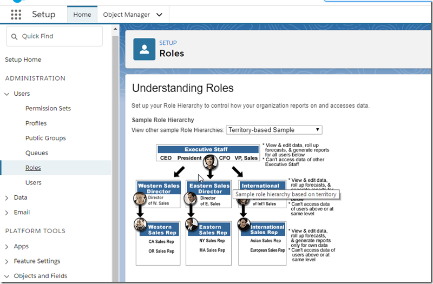Click the Eastern Sales Director portrait
Viewport: 433px width, 284px height.
click(191, 199)
